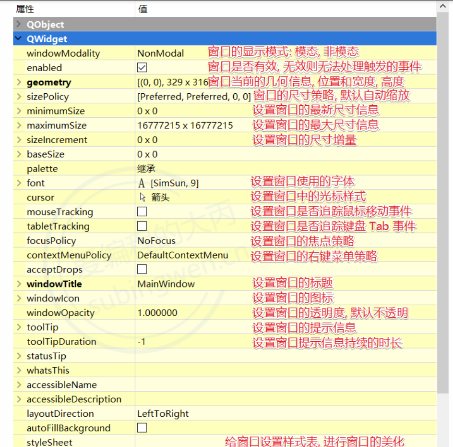453x447 pixels.
Task: Check the tabletTracking checkbox
Action: pyautogui.click(x=142, y=226)
